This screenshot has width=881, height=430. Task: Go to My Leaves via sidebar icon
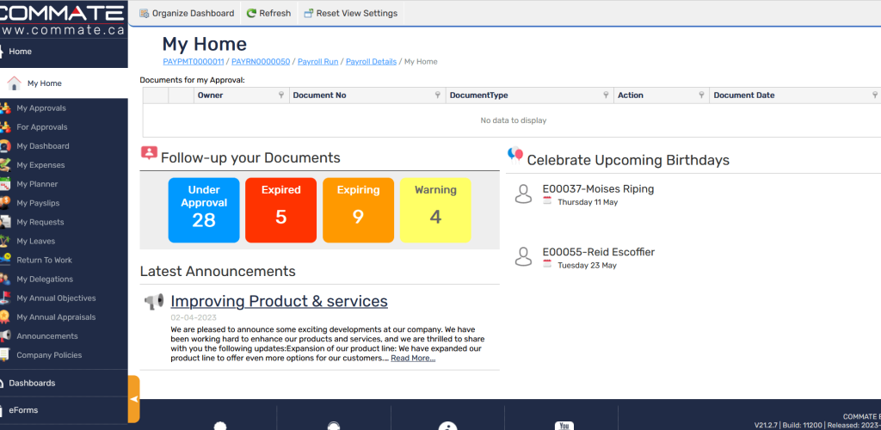pyautogui.click(x=6, y=241)
